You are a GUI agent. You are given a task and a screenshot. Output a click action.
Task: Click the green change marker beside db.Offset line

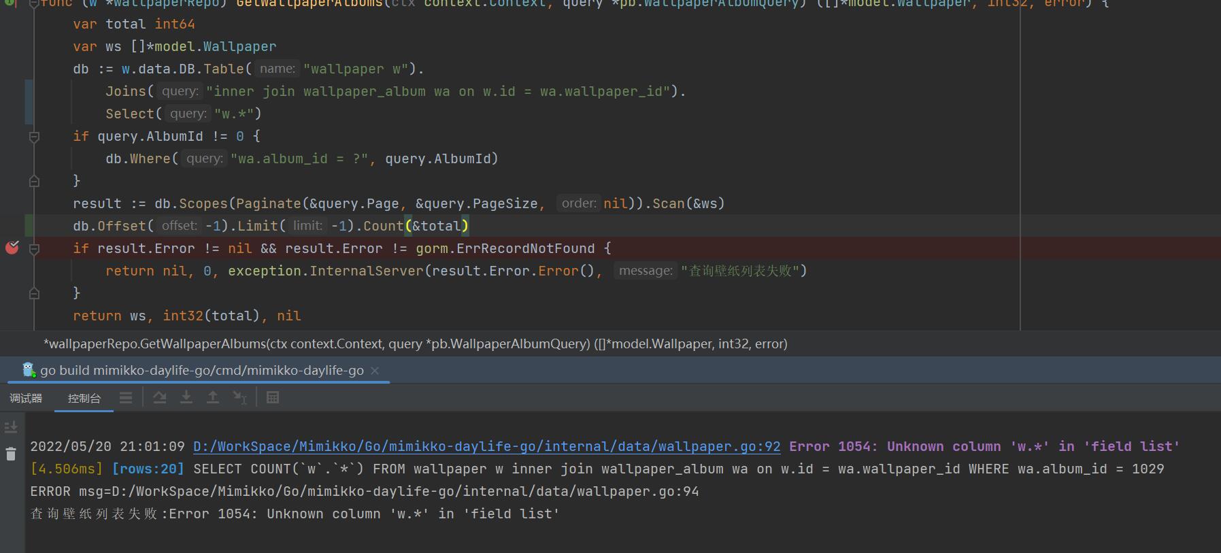pyautogui.click(x=29, y=226)
